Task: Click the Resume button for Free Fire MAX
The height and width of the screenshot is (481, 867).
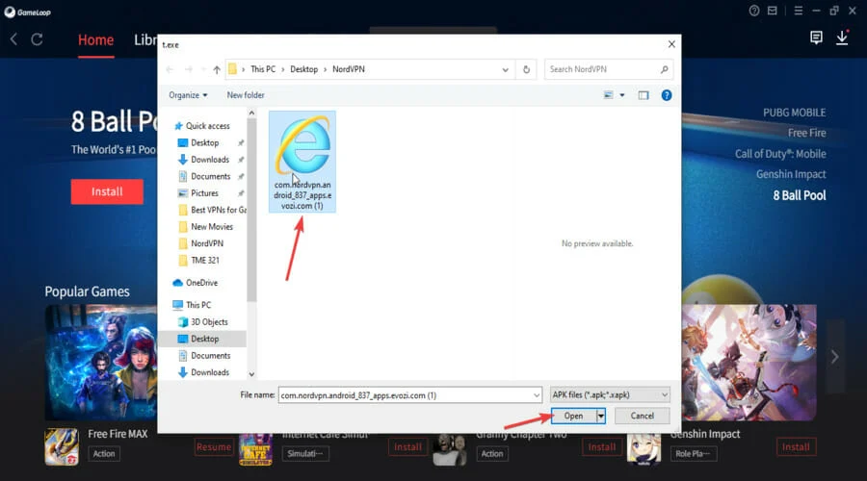Action: 214,446
